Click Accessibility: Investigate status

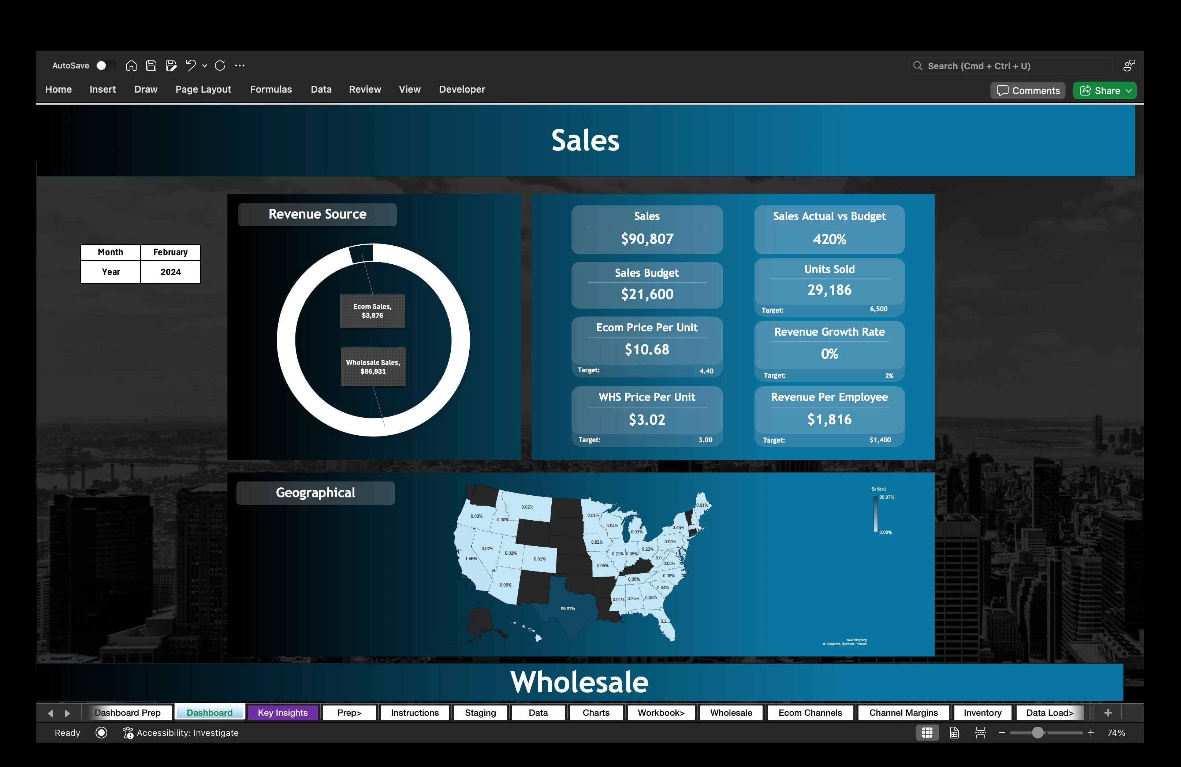[x=180, y=733]
